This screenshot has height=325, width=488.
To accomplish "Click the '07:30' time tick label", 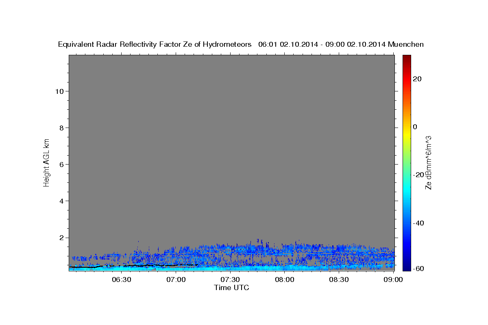I will (230, 279).
